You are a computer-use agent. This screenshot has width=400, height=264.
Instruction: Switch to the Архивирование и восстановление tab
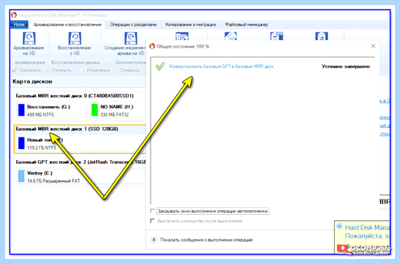click(67, 25)
